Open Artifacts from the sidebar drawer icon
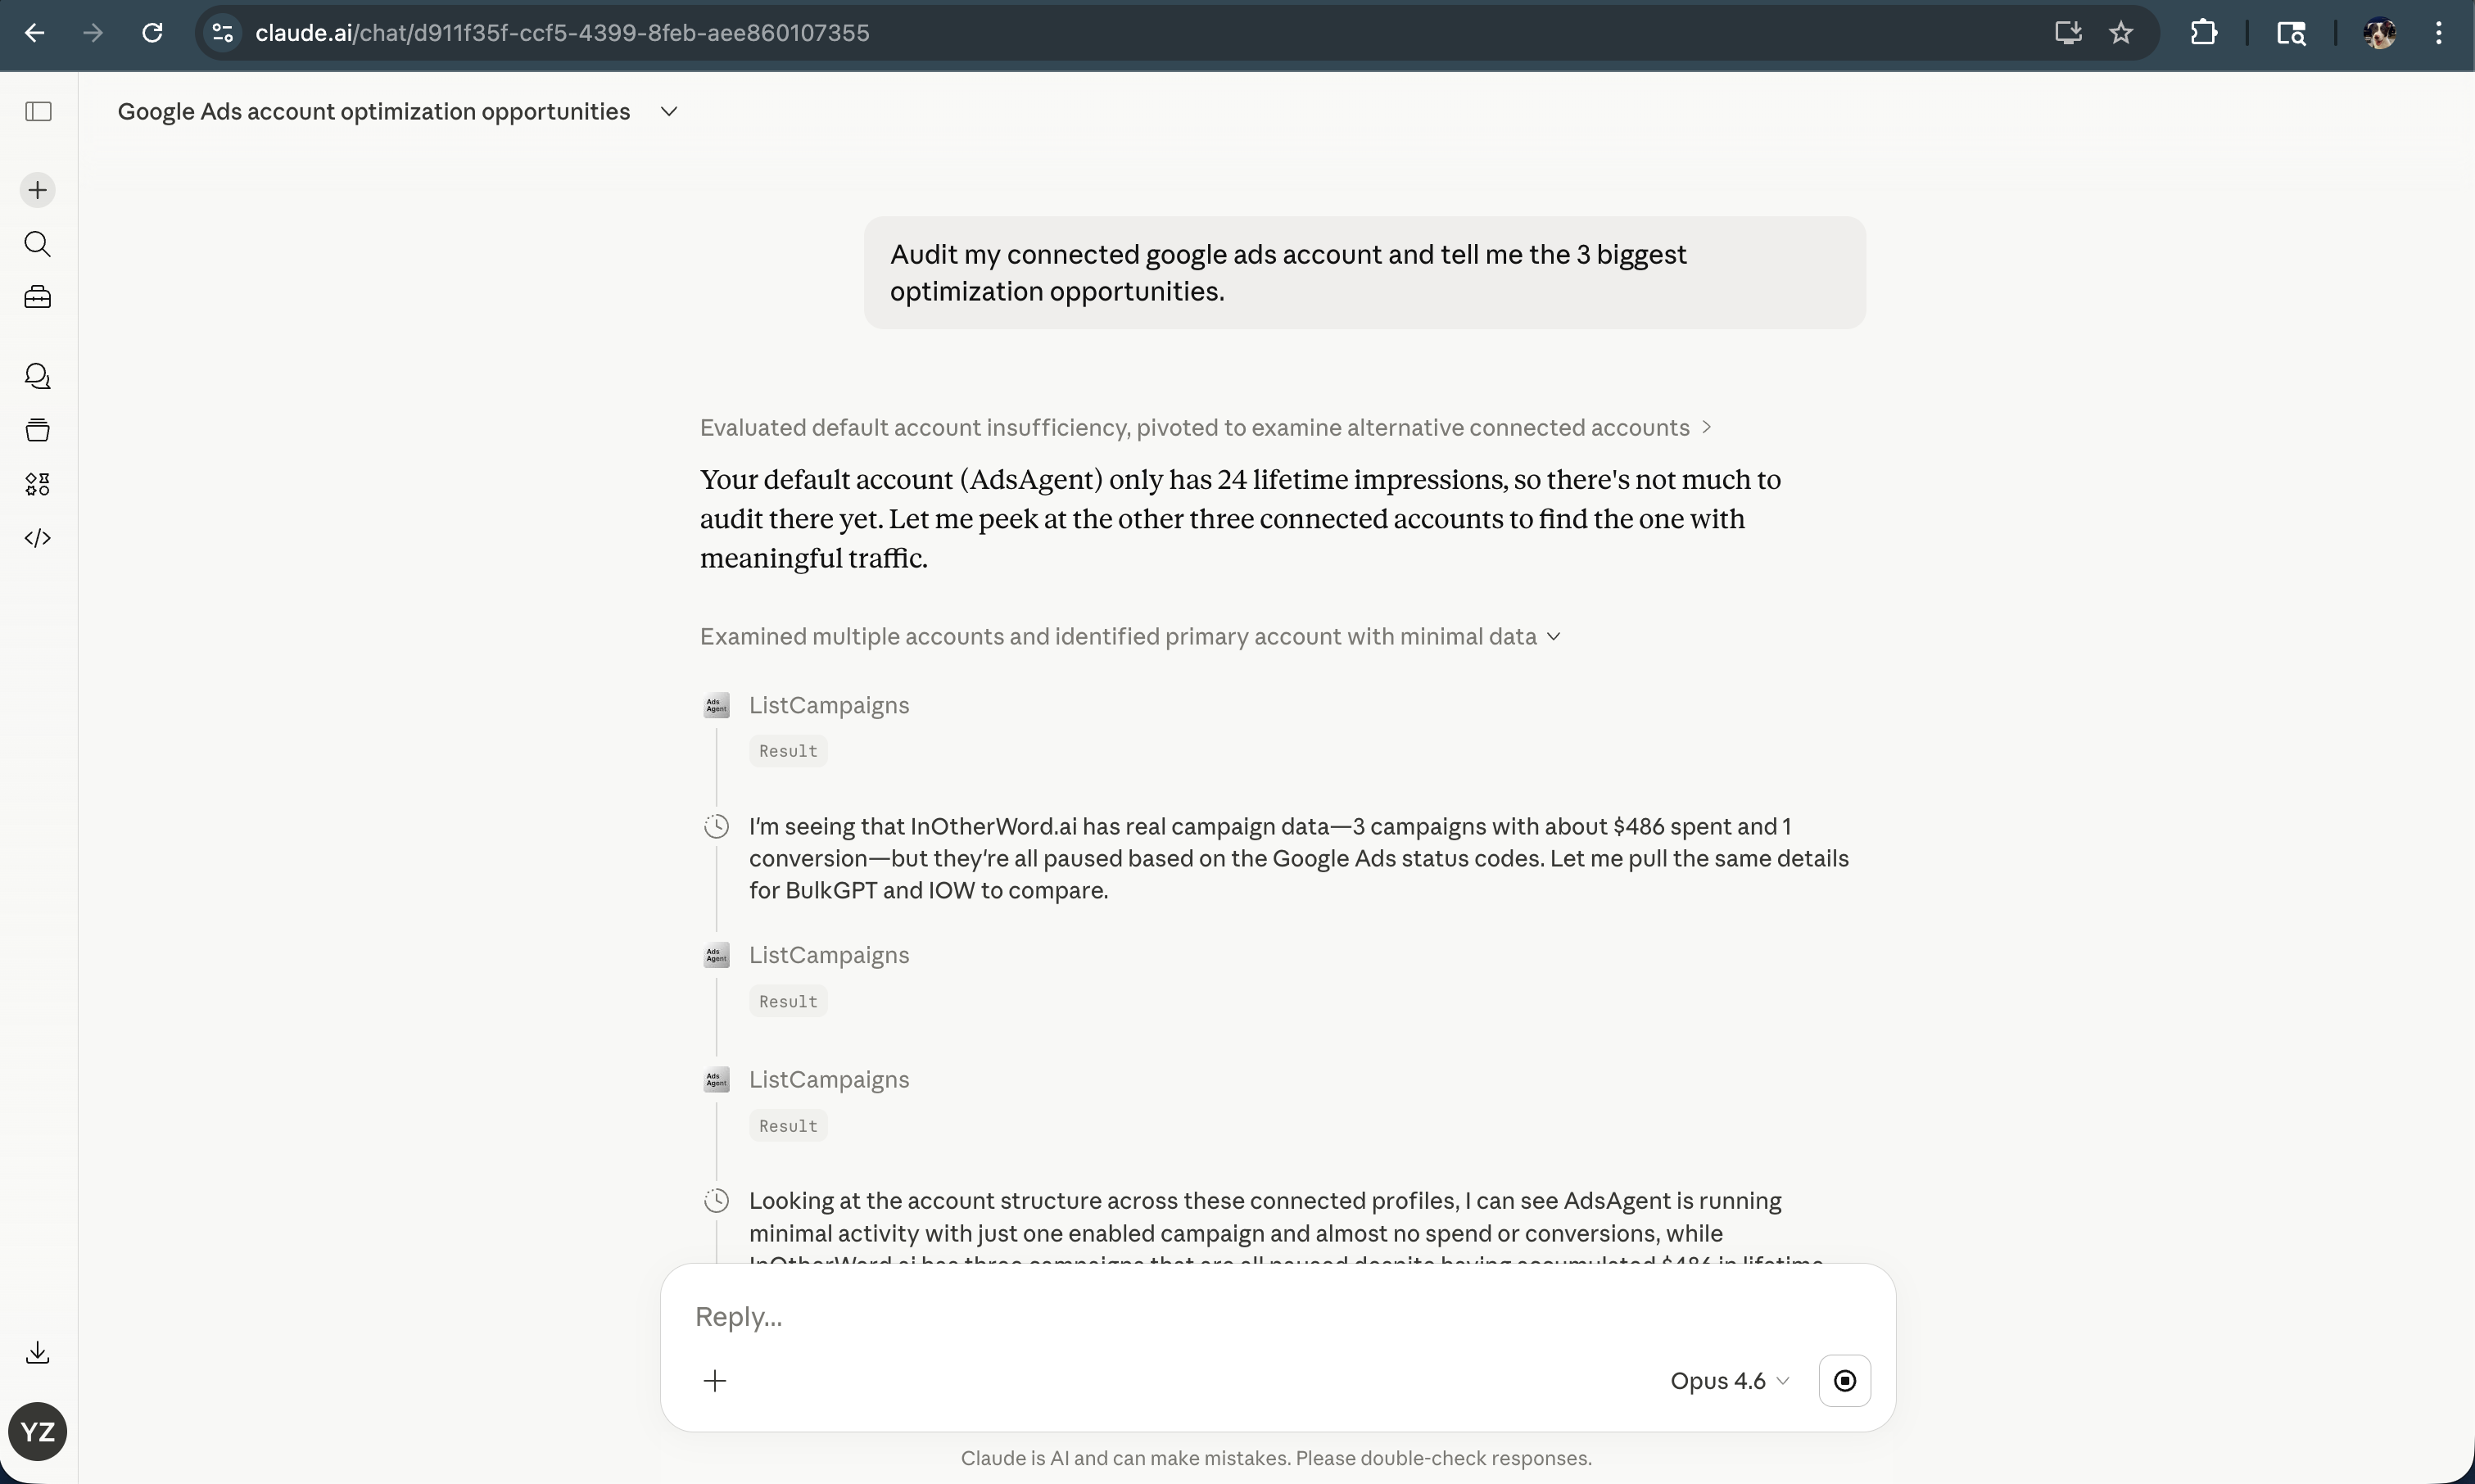The height and width of the screenshot is (1484, 2475). [37, 430]
